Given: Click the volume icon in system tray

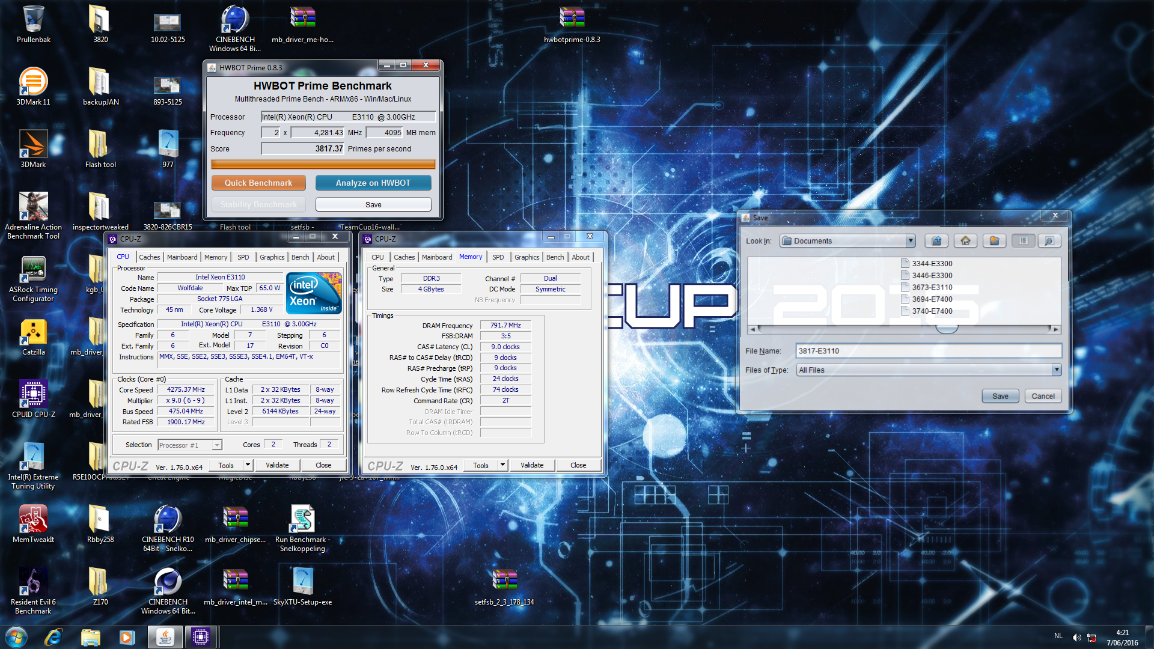Looking at the screenshot, I should coord(1076,638).
